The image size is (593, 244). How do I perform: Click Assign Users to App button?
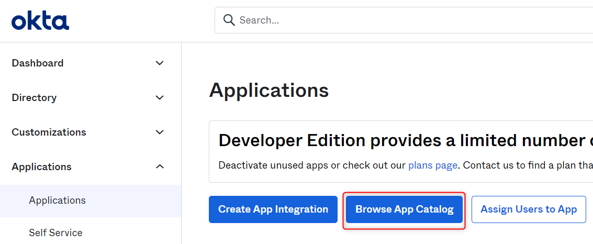[x=529, y=209]
